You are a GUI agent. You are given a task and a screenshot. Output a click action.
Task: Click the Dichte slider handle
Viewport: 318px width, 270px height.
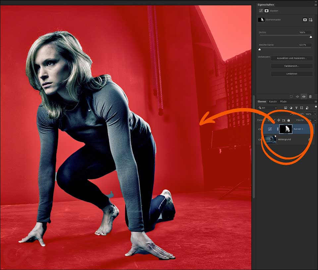[311, 37]
